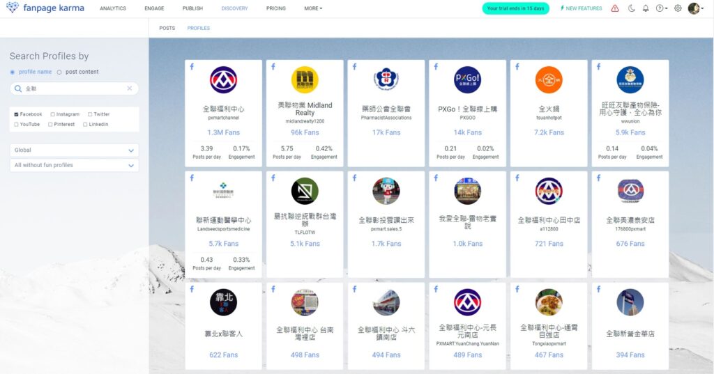Image resolution: width=714 pixels, height=374 pixels.
Task: Open the help question mark menu
Action: coord(660,8)
